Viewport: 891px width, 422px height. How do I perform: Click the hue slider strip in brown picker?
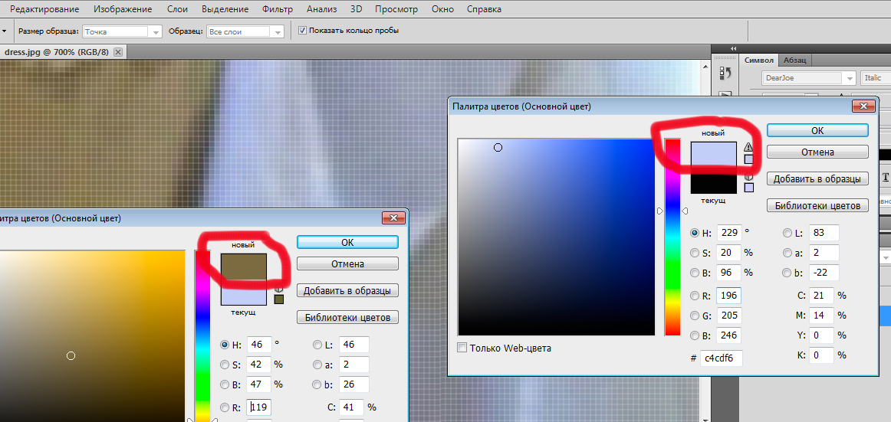(202, 336)
